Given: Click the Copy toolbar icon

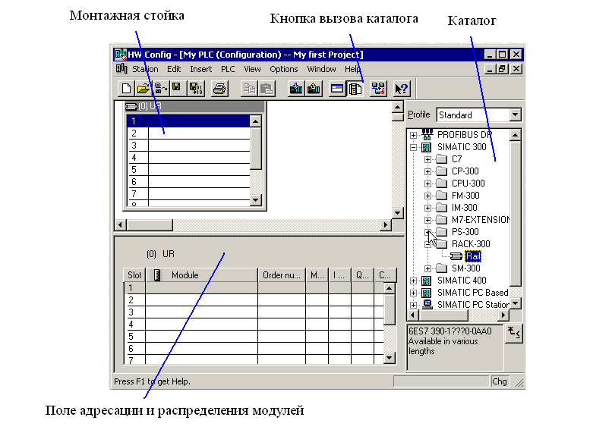Looking at the screenshot, I should click(249, 89).
